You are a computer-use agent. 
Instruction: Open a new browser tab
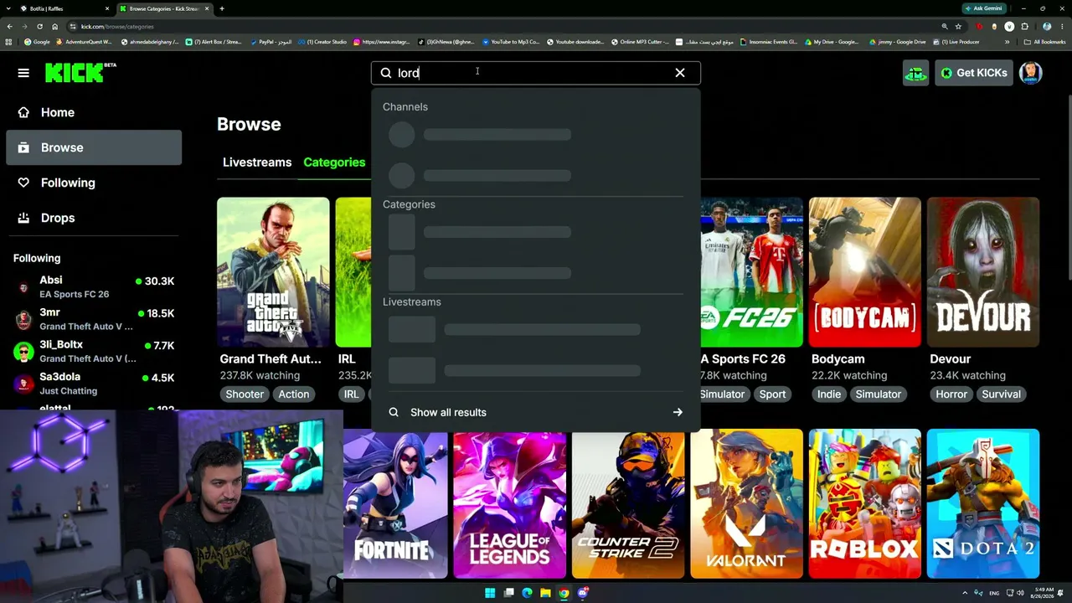pos(222,8)
